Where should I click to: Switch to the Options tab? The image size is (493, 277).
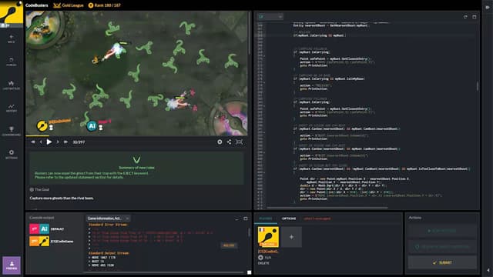point(289,219)
